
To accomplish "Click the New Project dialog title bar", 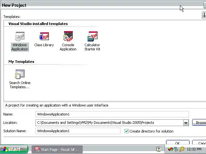I will (103, 5).
